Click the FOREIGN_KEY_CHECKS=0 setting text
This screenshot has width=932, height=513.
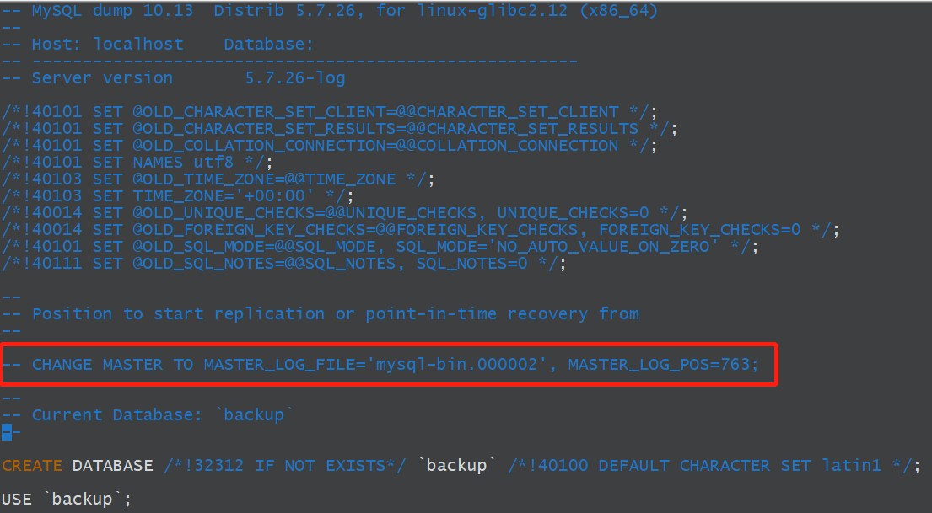click(x=699, y=229)
